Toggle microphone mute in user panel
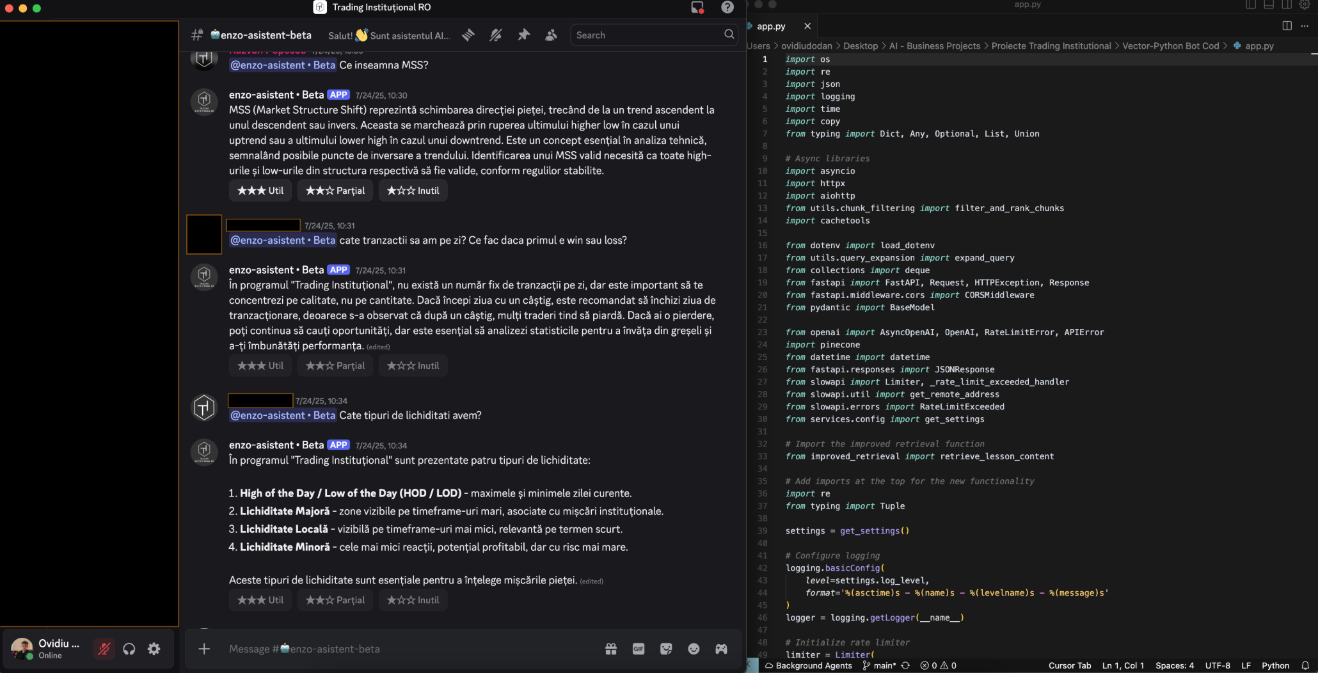Screen dimensions: 1318x673 (x=104, y=649)
